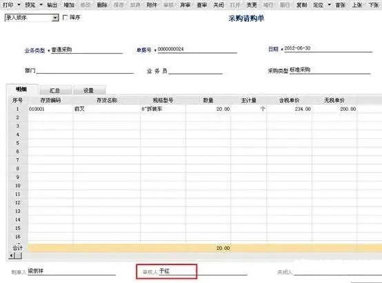Click the 复制 (Copy) toolbar button
382x283 pixels.
click(x=301, y=5)
